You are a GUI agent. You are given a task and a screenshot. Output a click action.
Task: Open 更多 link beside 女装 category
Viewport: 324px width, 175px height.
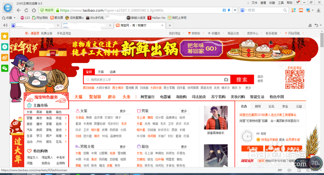pyautogui.click(x=123, y=111)
